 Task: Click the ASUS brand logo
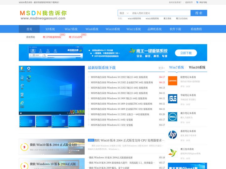173,99
